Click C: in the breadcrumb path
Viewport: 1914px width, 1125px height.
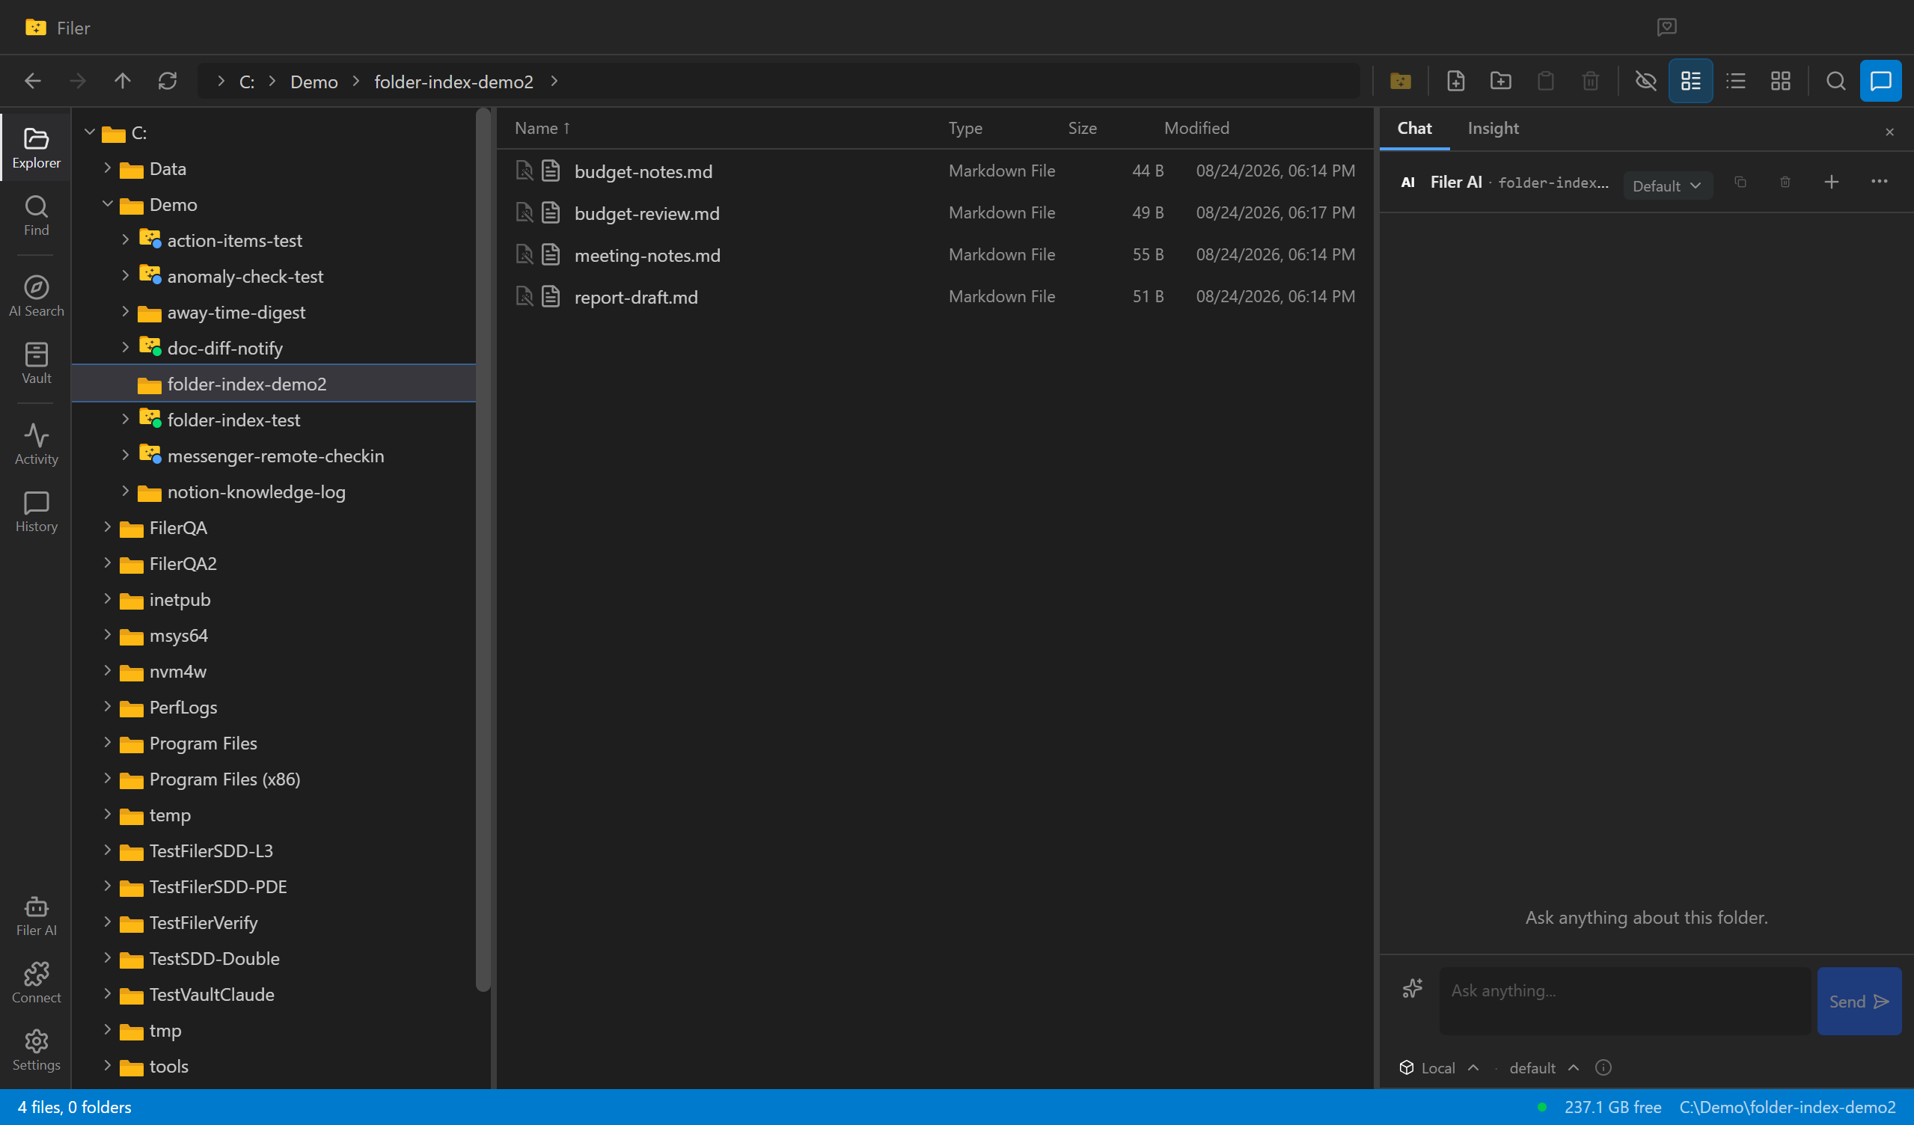tap(247, 82)
